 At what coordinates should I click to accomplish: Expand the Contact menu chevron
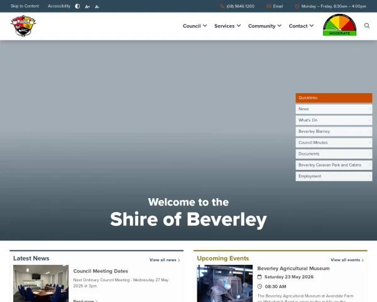pos(312,26)
